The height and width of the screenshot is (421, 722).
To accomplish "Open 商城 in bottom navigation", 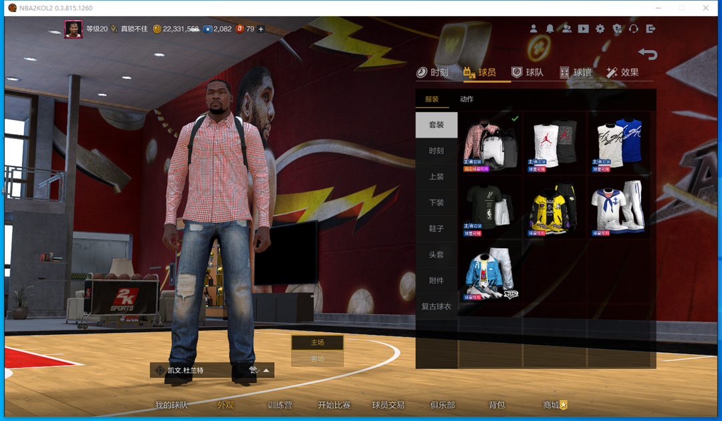I will tap(555, 405).
